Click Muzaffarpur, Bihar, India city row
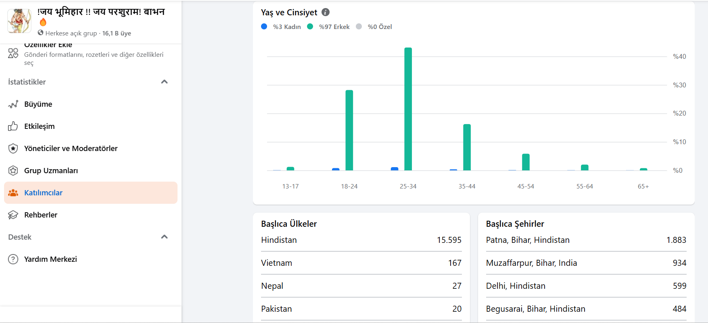 pyautogui.click(x=586, y=263)
